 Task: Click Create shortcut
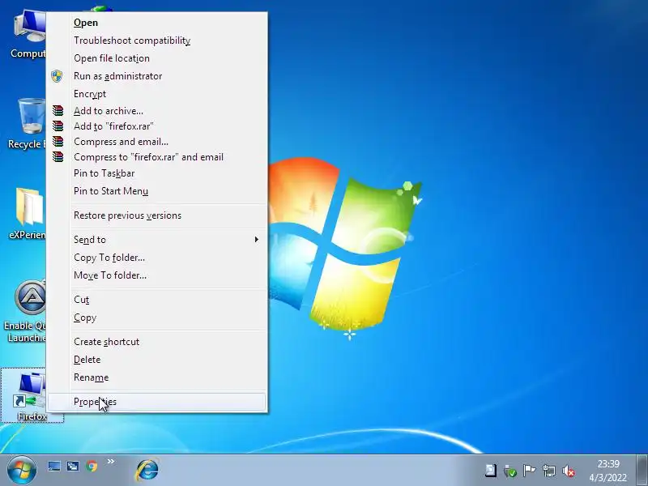point(157,342)
